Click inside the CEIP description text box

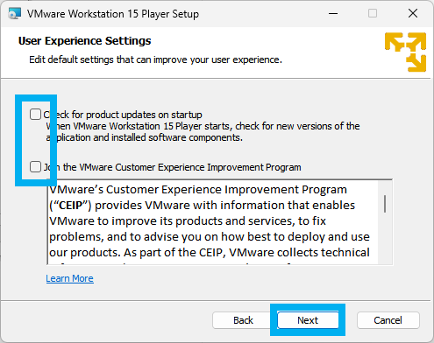[x=213, y=222]
